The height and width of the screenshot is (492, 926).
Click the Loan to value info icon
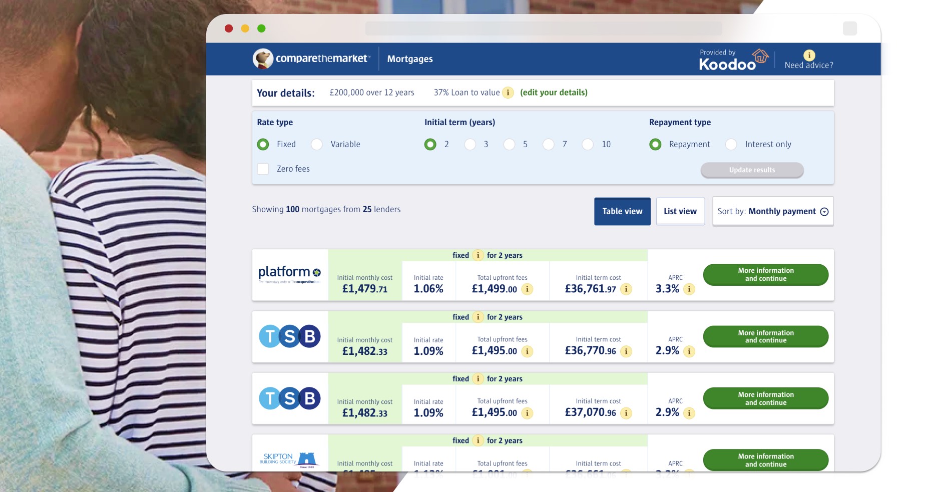[x=508, y=93]
